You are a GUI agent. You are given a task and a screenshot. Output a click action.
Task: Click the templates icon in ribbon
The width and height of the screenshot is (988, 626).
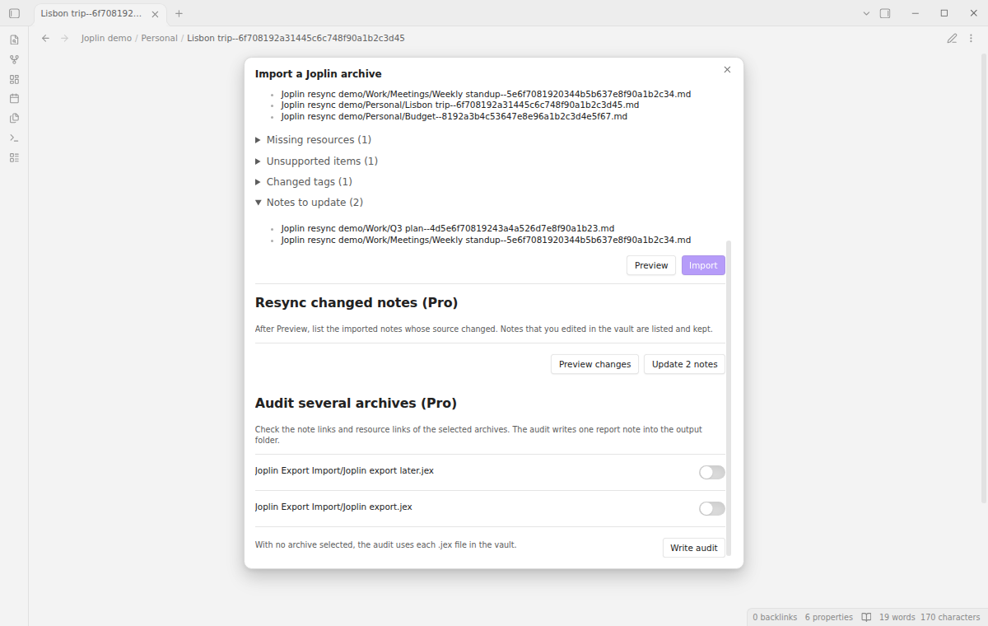pyautogui.click(x=14, y=118)
